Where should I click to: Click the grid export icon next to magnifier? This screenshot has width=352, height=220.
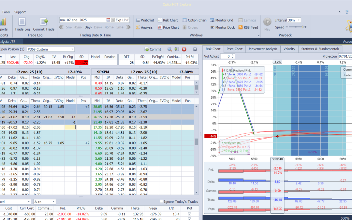click(x=177, y=49)
